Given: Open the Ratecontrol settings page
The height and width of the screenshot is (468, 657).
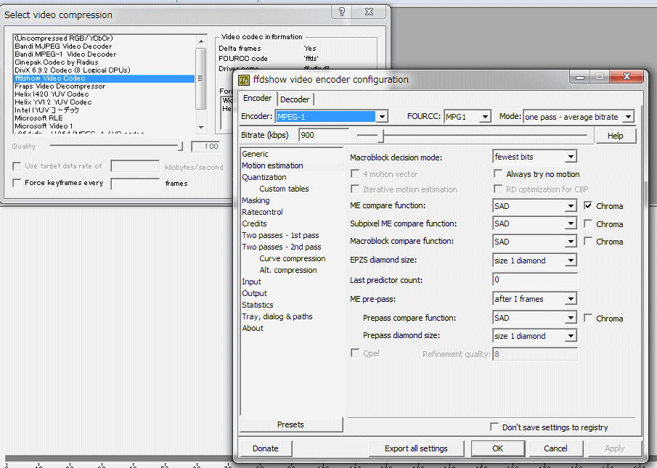Looking at the screenshot, I should click(262, 212).
